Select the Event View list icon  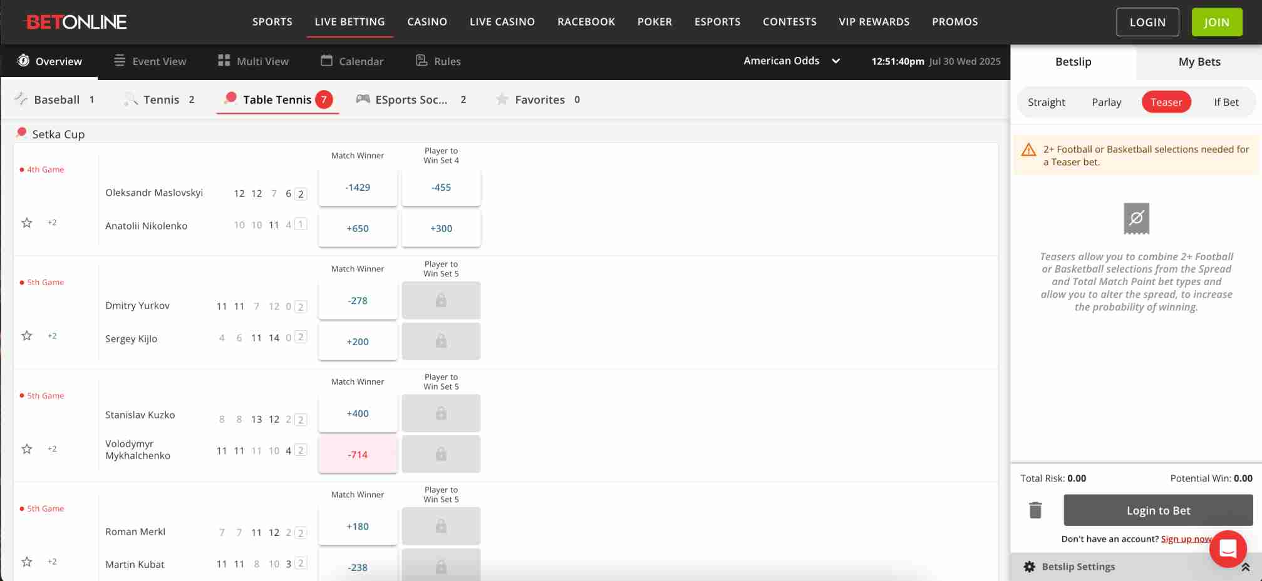click(119, 61)
